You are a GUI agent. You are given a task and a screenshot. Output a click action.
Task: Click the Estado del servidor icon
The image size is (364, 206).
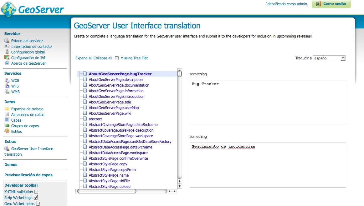7,41
